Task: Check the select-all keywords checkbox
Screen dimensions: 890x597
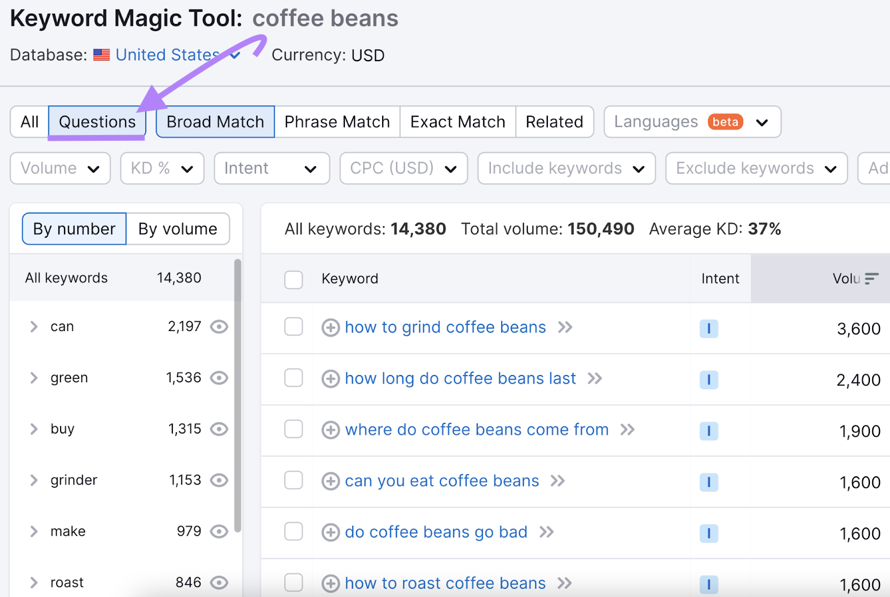Action: (294, 280)
